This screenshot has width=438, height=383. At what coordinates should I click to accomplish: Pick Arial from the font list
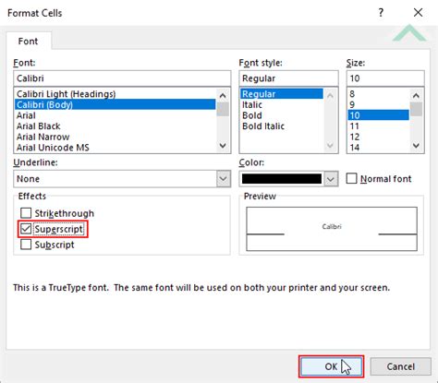point(115,115)
